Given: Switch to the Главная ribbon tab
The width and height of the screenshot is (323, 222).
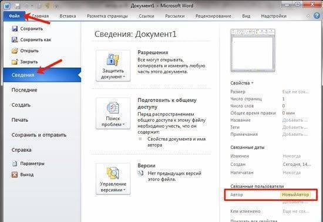Looking at the screenshot, I should click(41, 16).
